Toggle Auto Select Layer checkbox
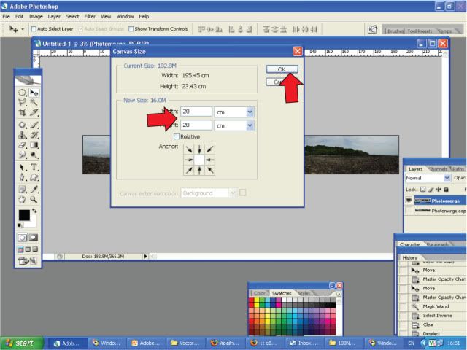The height and width of the screenshot is (350, 467). pos(34,29)
